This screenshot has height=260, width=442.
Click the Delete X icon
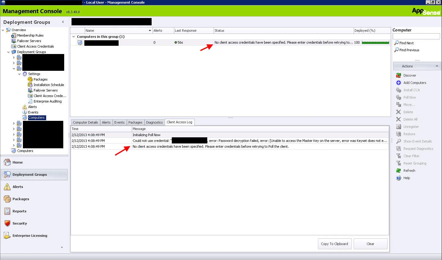pos(399,112)
